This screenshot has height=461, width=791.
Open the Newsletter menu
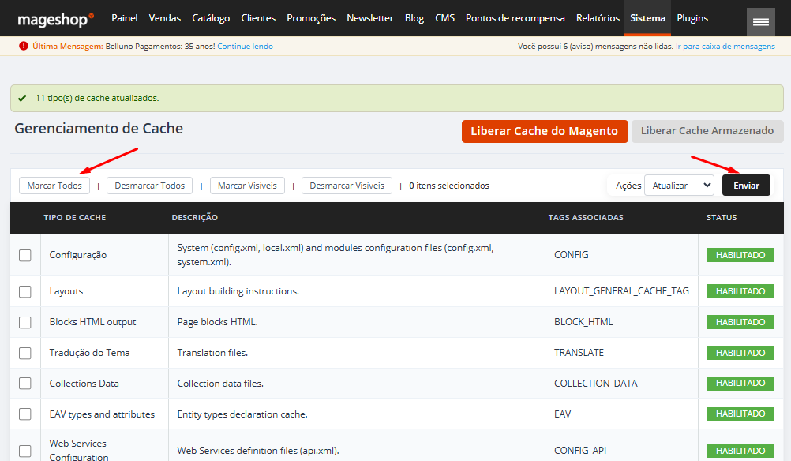369,17
